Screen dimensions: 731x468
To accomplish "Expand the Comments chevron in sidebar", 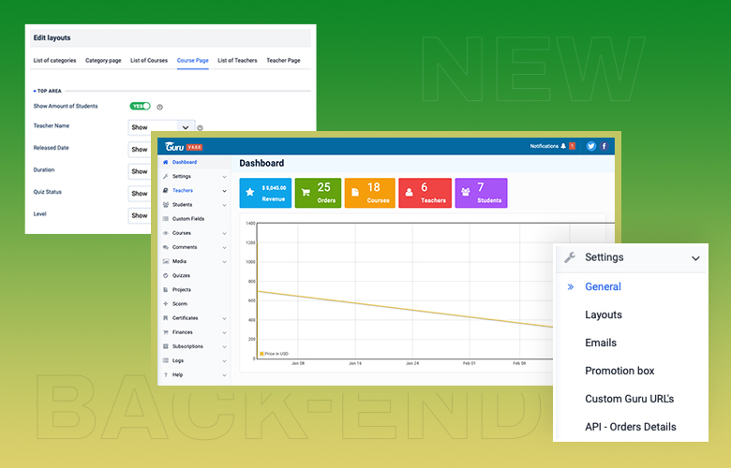I will tap(224, 248).
